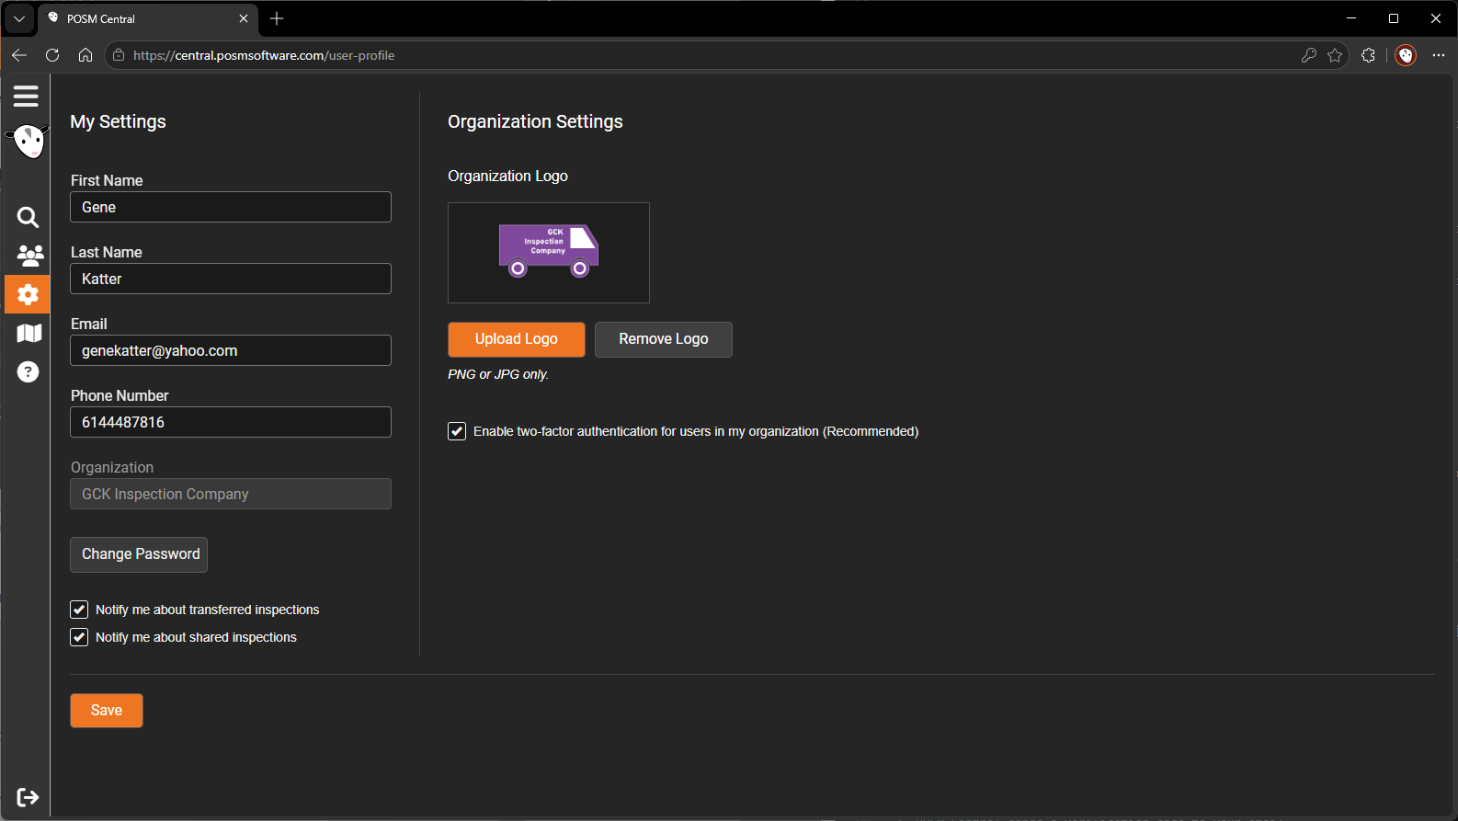Minimize the browser window
The height and width of the screenshot is (821, 1458).
(x=1351, y=18)
